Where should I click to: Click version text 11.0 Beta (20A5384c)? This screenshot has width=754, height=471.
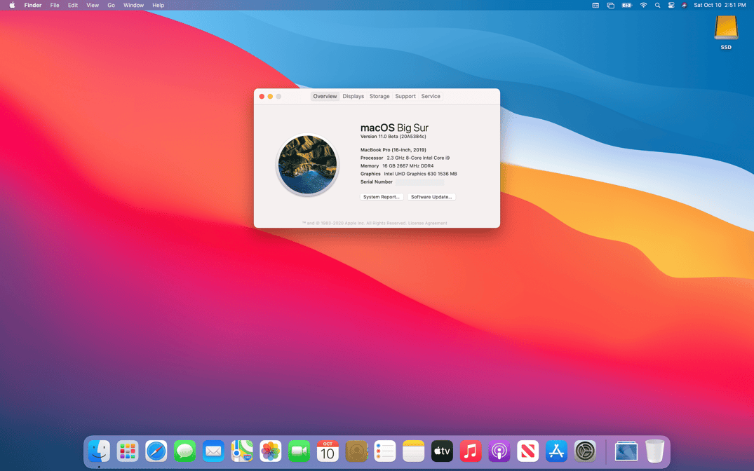click(393, 137)
